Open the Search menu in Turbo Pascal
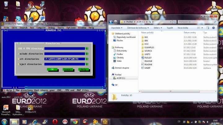 (x=23, y=28)
